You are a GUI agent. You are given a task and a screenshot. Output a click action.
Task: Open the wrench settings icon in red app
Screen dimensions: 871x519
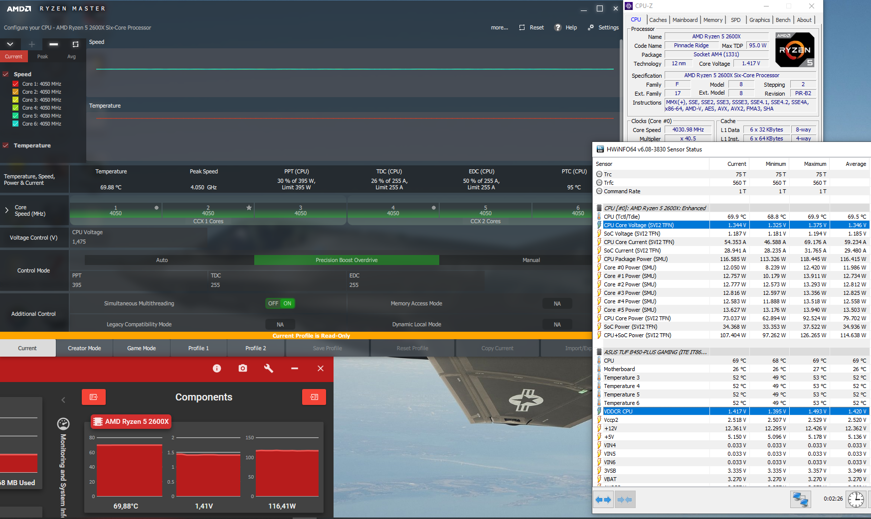point(269,368)
